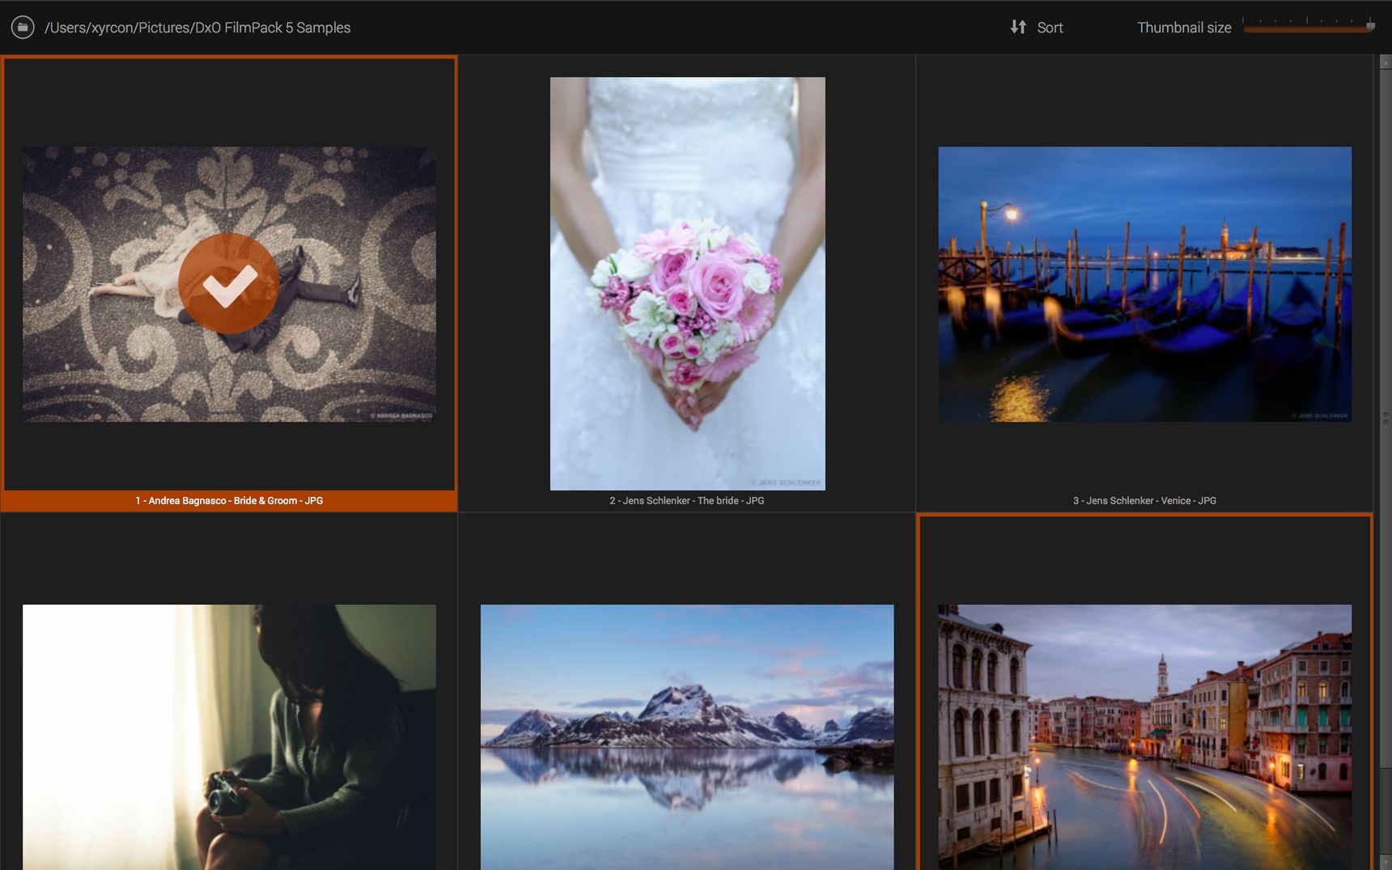Click the Thumbnail size label
This screenshot has height=870, width=1392.
click(x=1184, y=28)
